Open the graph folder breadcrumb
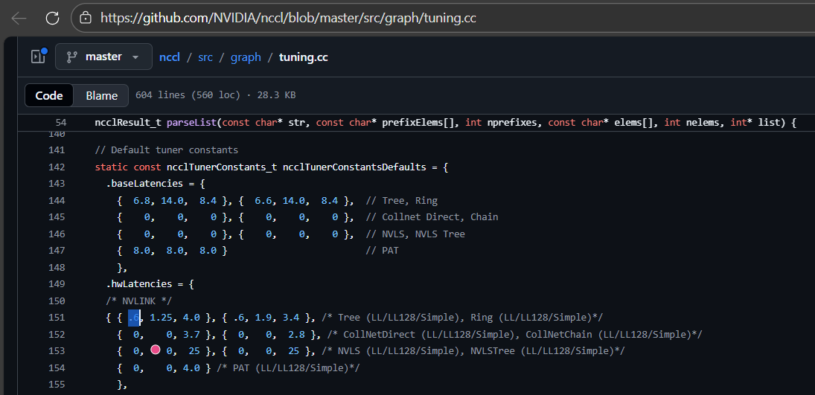 click(x=246, y=57)
